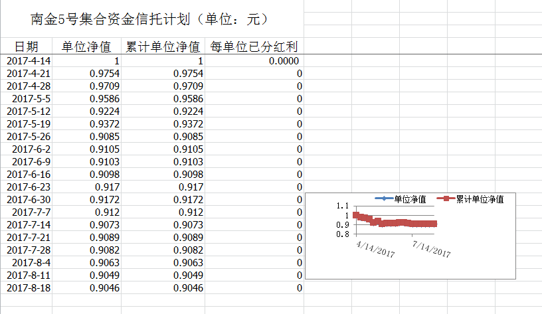The height and width of the screenshot is (314, 542).
Task: Click the date cell 2017-8-18
Action: pyautogui.click(x=29, y=288)
